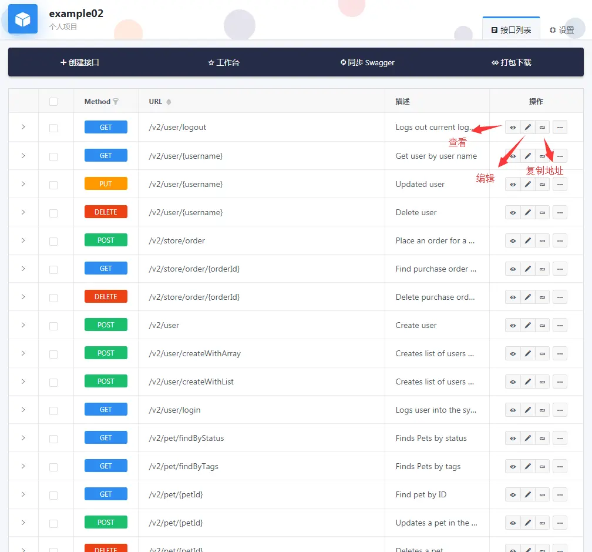Select all interfaces via header checkbox
592x552 pixels.
click(x=53, y=102)
